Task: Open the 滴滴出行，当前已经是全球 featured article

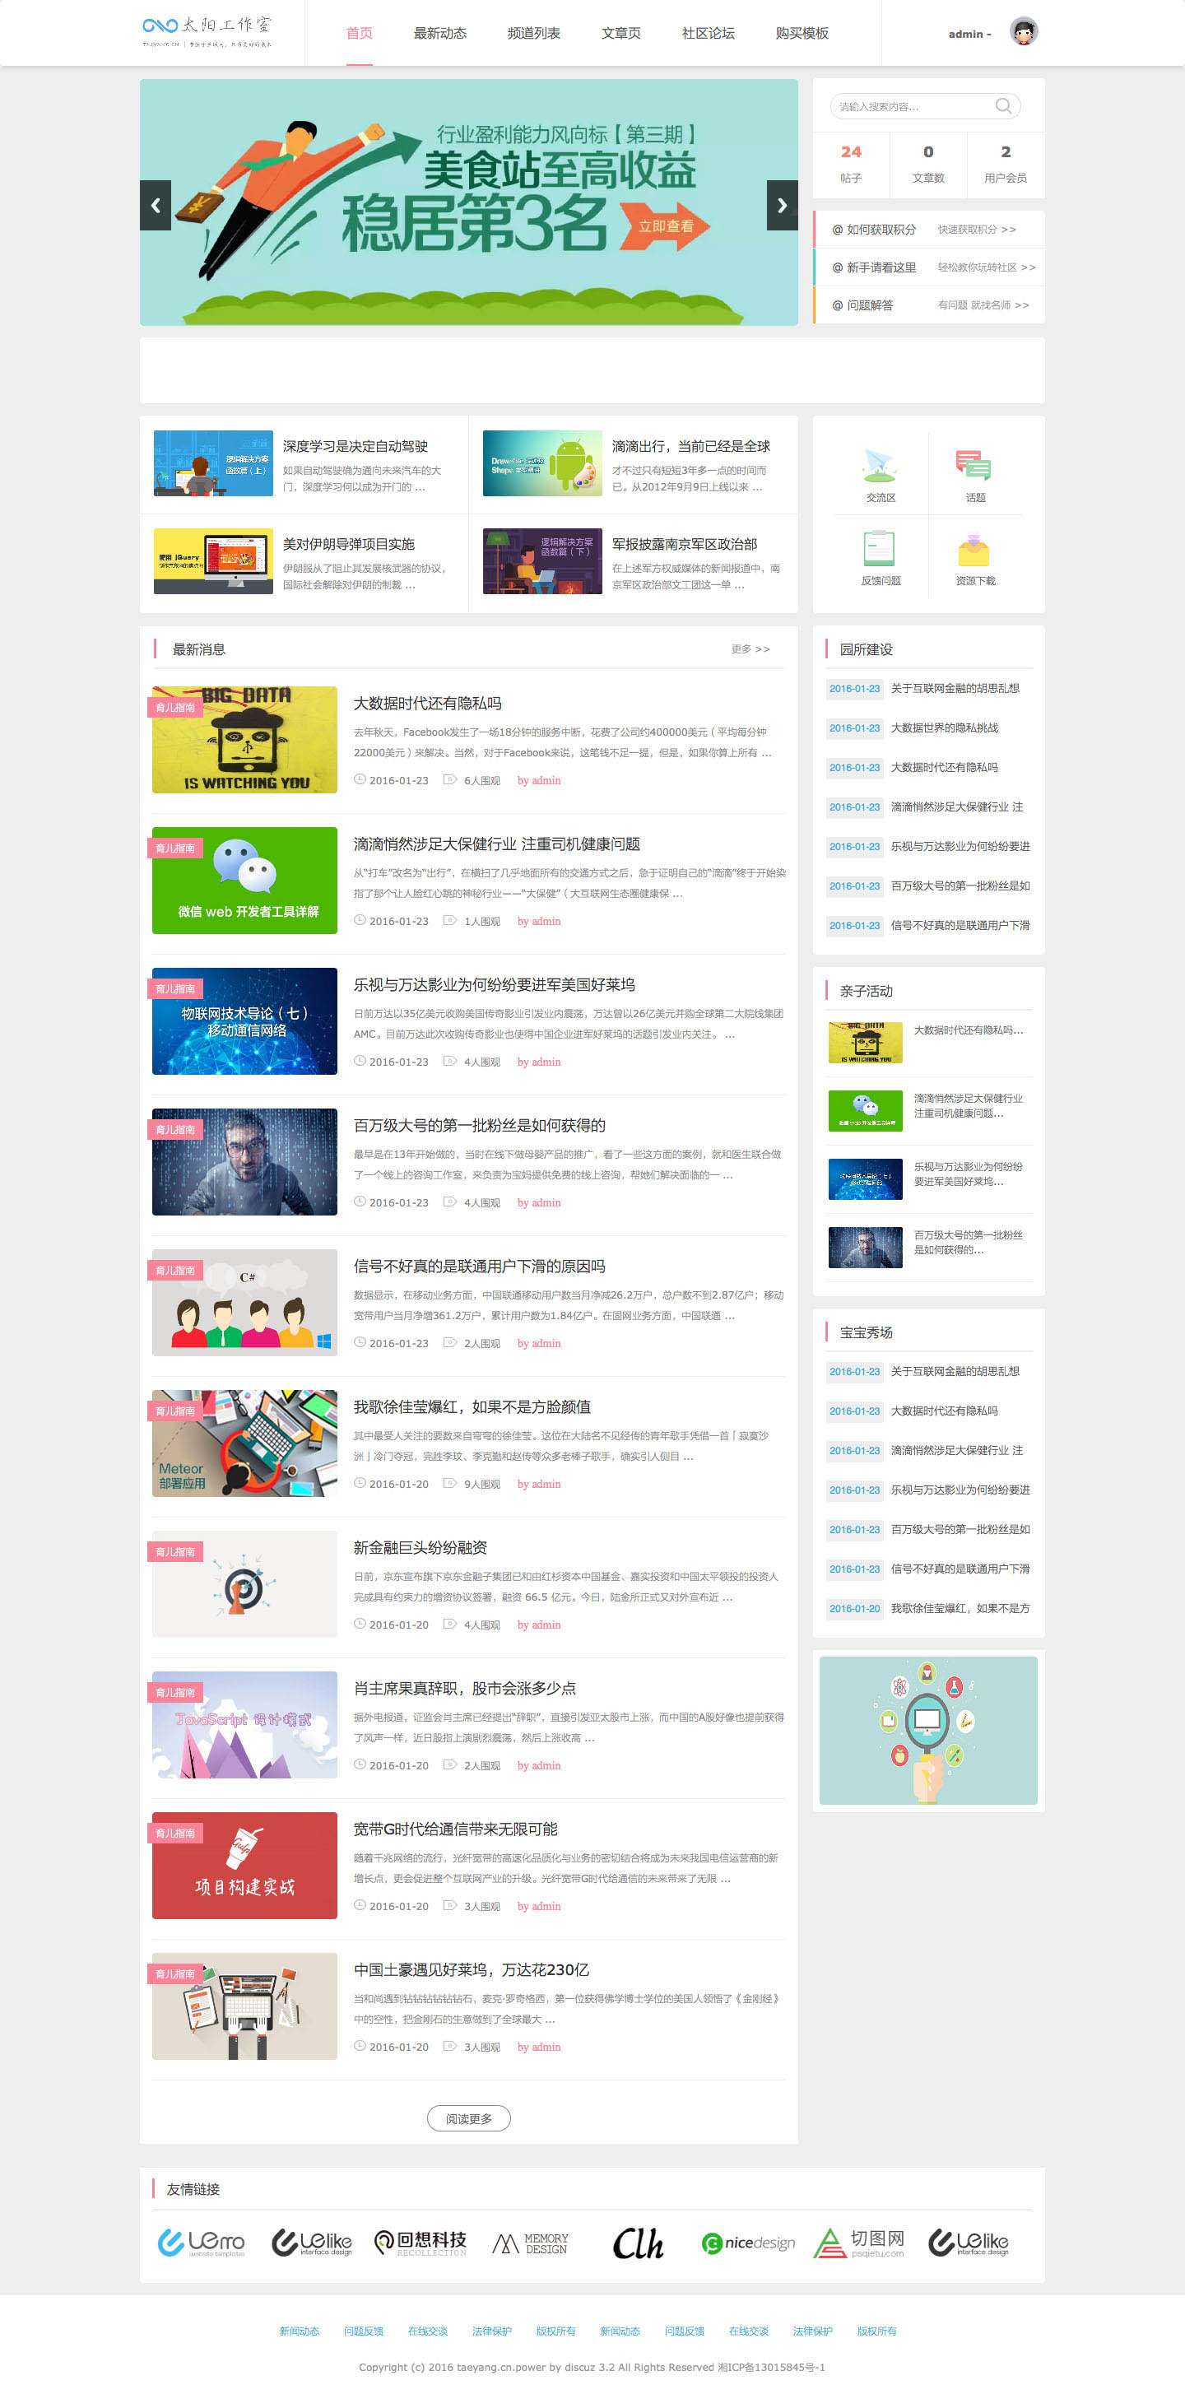Action: point(690,446)
